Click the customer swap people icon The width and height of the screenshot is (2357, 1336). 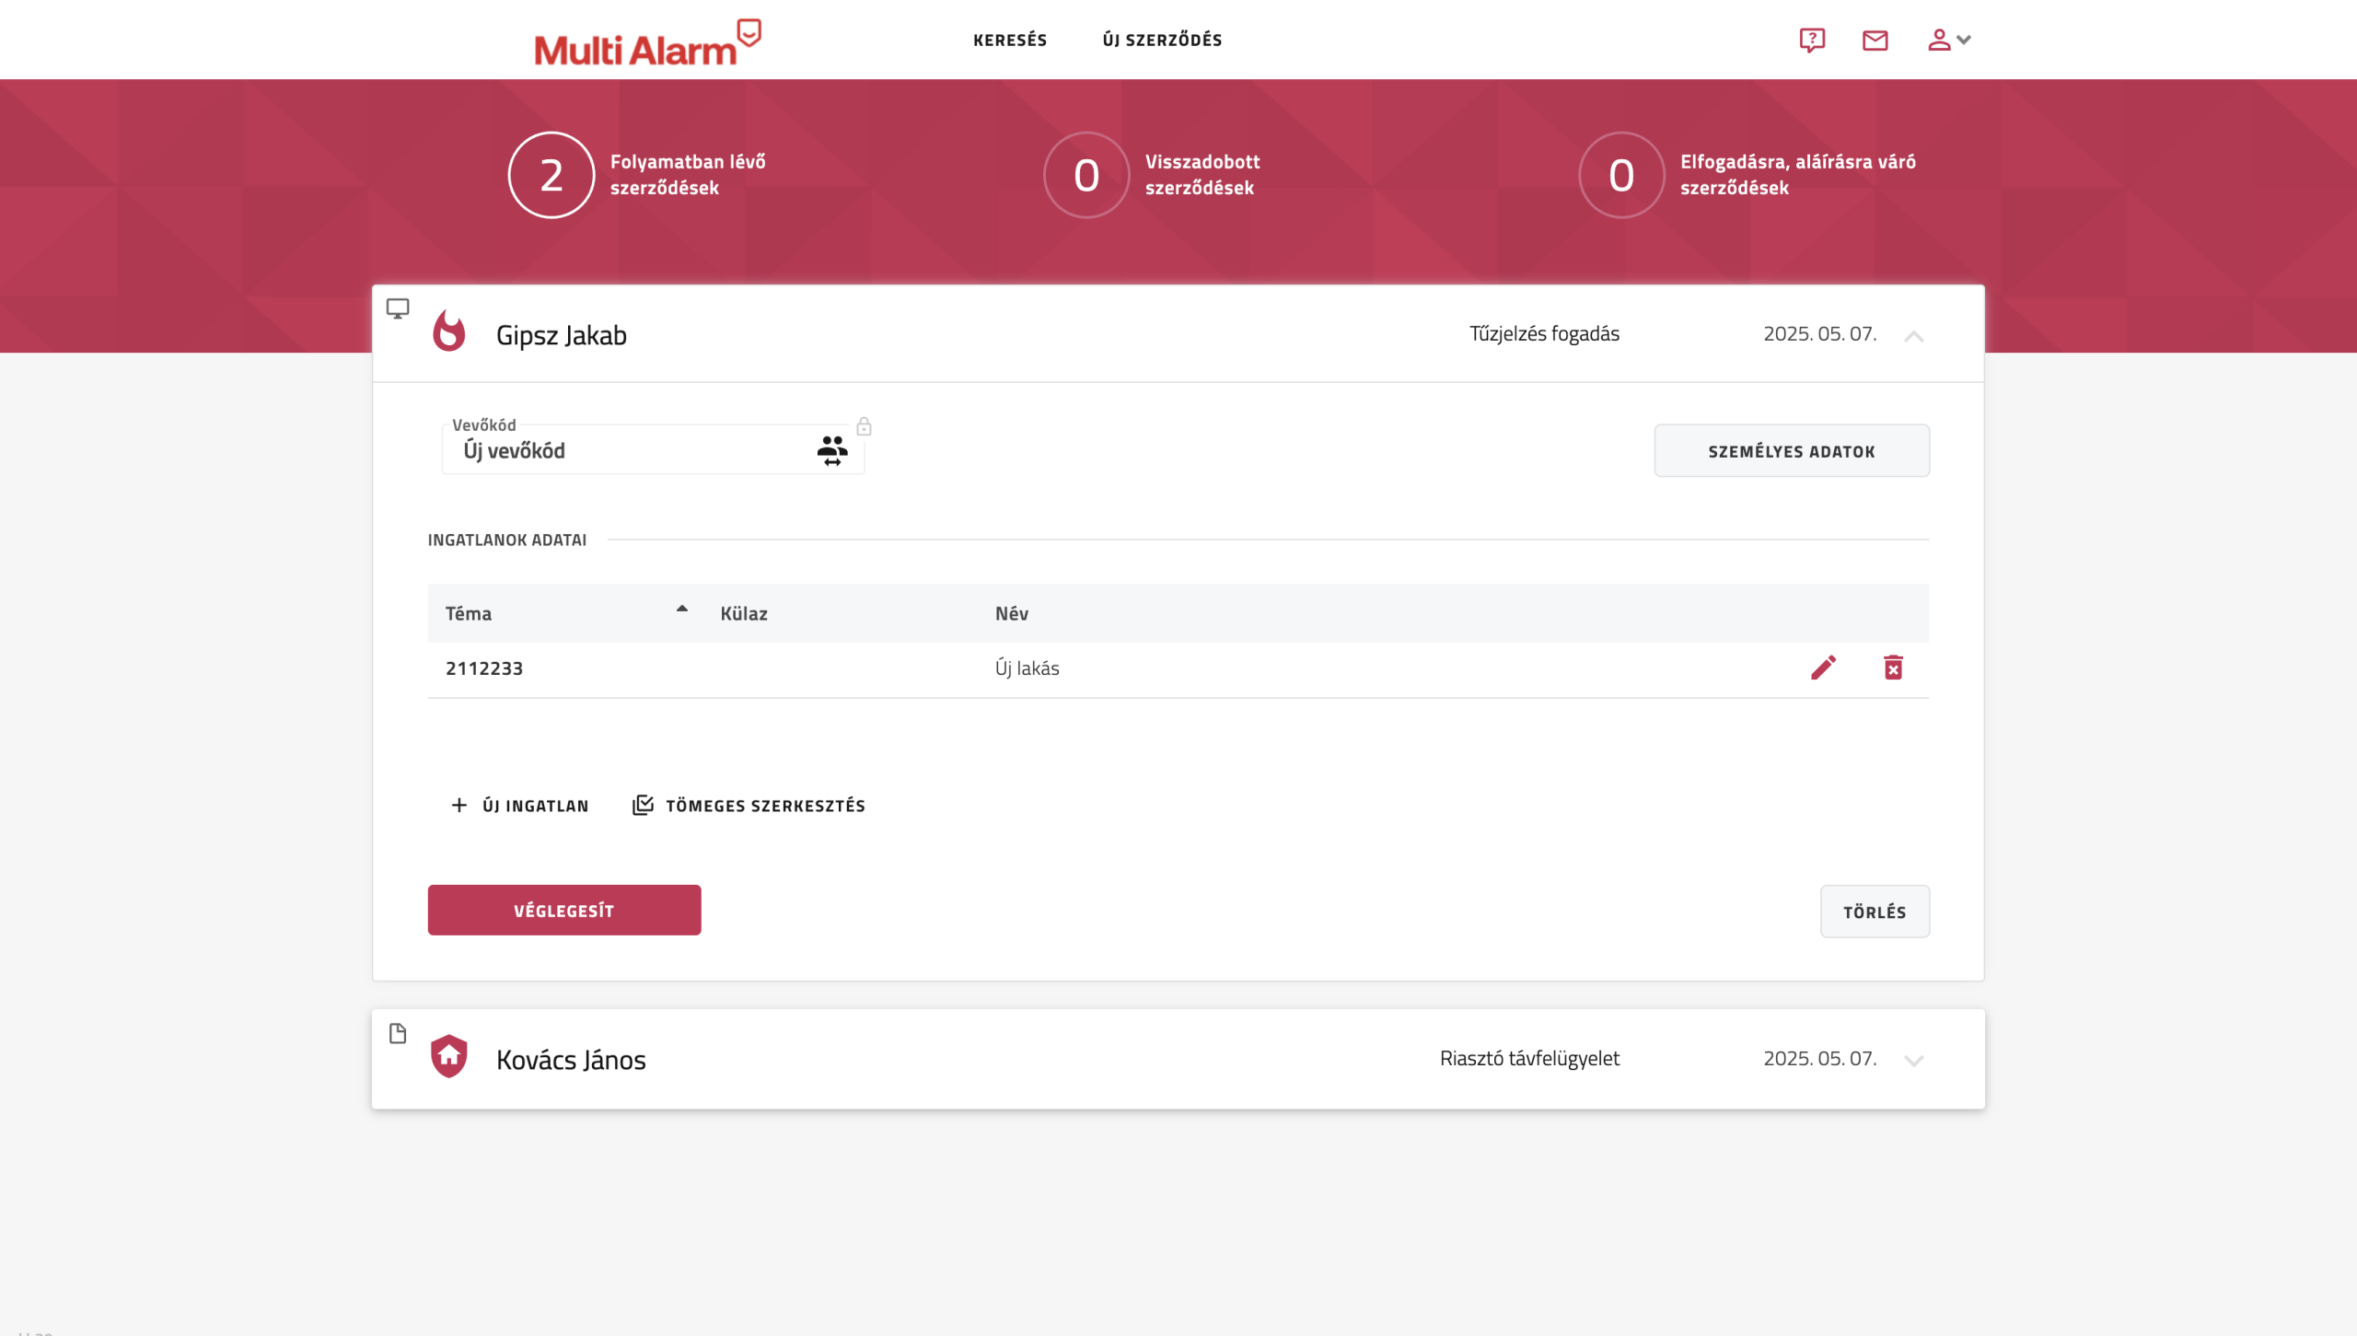pyautogui.click(x=831, y=450)
